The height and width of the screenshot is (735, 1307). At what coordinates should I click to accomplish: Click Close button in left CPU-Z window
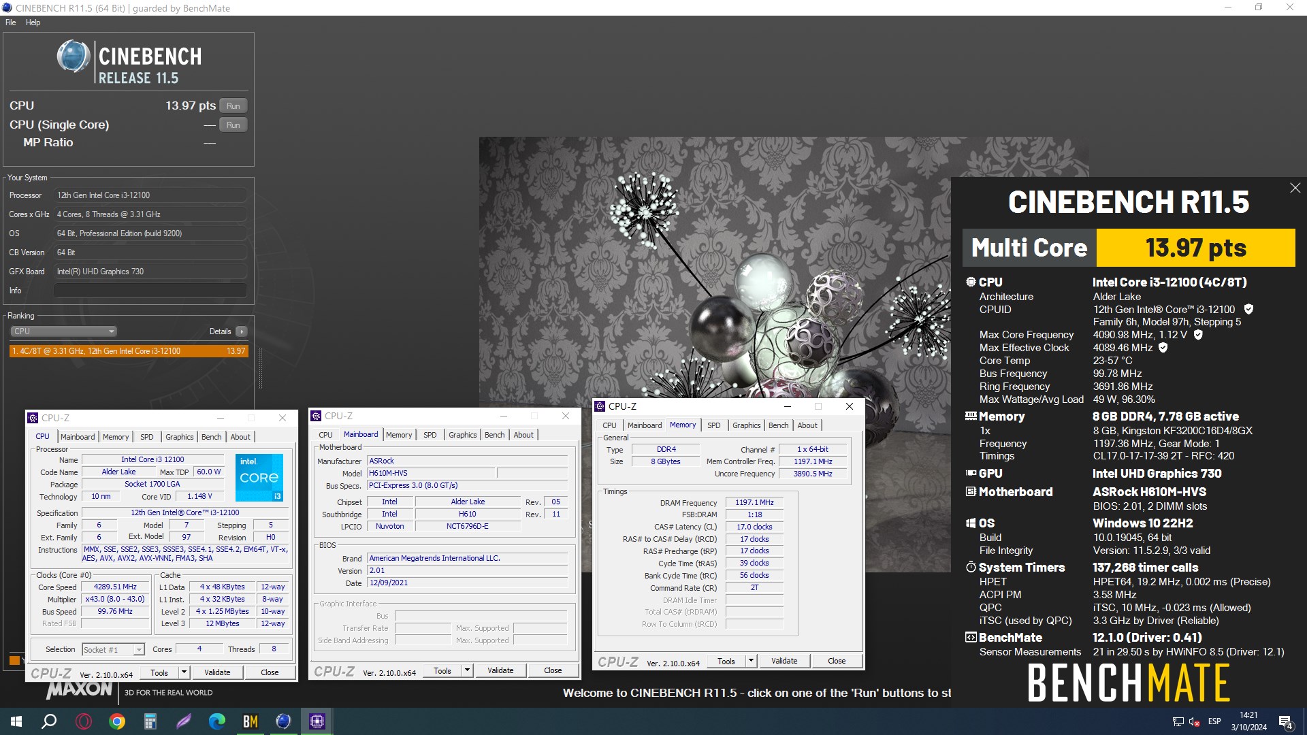tap(270, 672)
